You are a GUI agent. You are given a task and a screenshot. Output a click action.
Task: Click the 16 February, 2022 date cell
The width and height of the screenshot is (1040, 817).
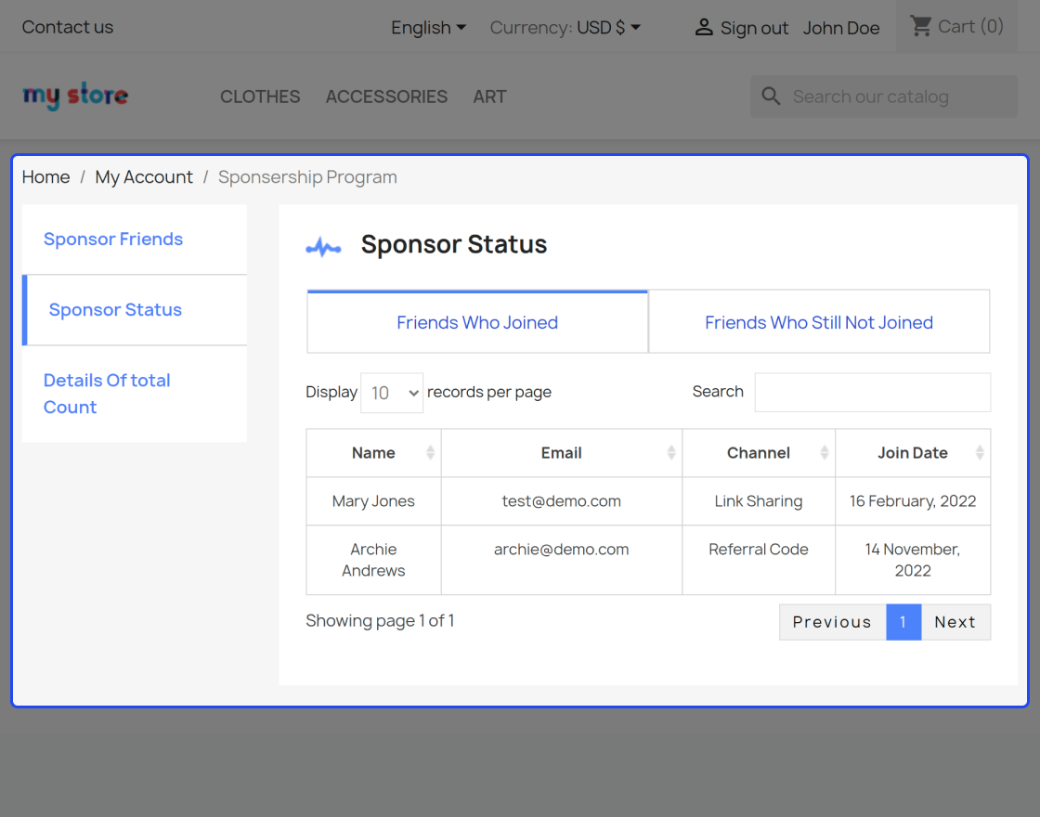point(913,501)
